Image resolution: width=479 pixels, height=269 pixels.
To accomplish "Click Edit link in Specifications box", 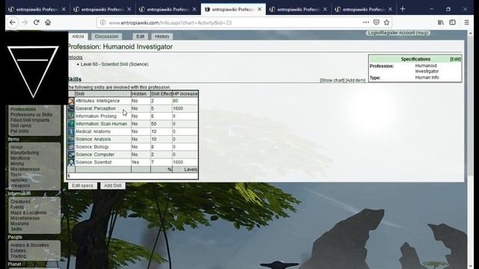I will [456, 59].
